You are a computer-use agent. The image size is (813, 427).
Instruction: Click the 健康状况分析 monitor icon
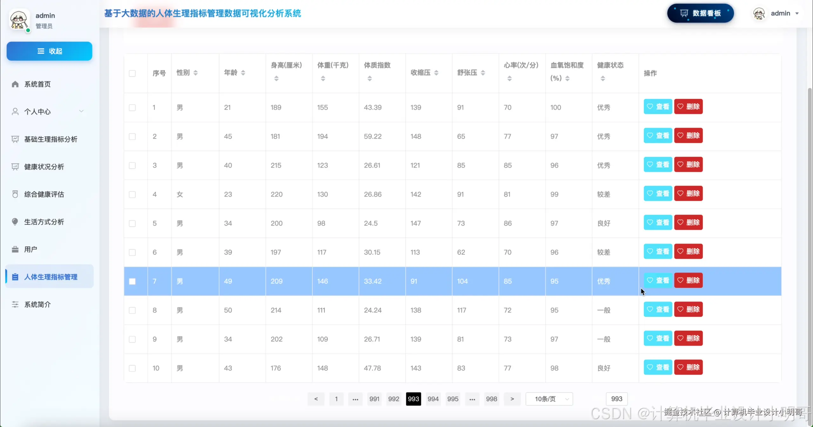coord(15,167)
